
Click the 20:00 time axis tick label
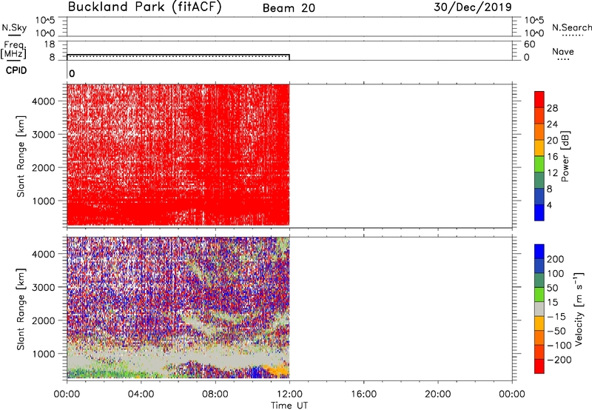click(x=437, y=394)
